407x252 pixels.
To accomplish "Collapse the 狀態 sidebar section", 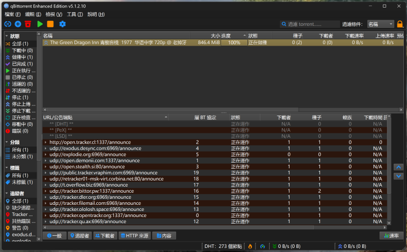I will click(x=7, y=36).
